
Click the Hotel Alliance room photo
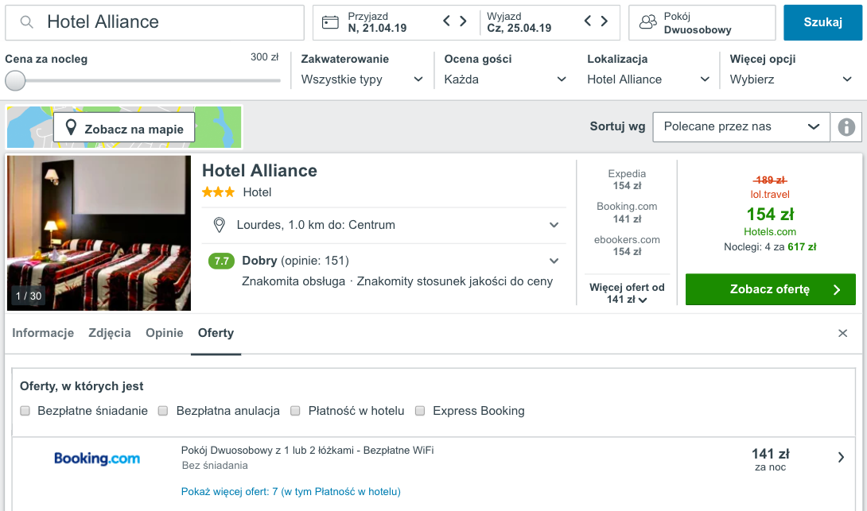(99, 232)
